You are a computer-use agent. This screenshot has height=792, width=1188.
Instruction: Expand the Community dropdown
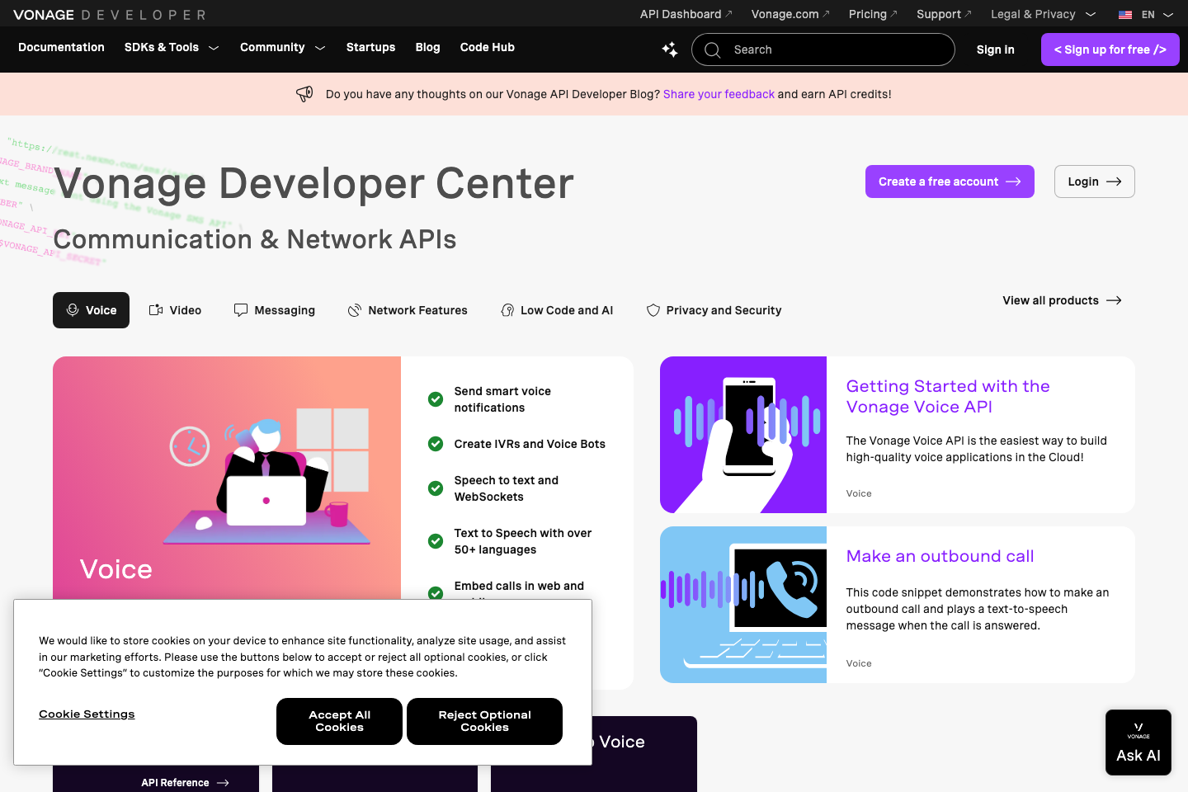point(282,47)
